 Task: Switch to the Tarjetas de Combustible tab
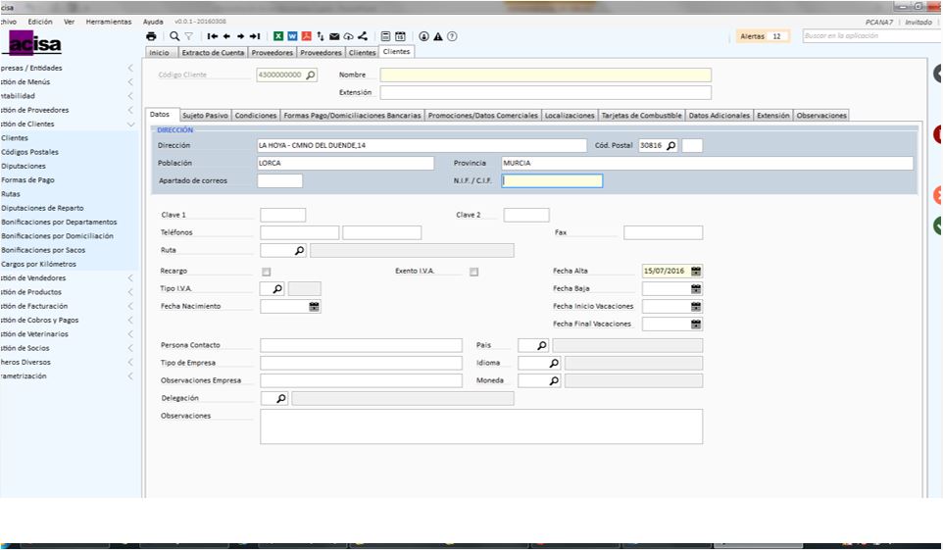[642, 115]
